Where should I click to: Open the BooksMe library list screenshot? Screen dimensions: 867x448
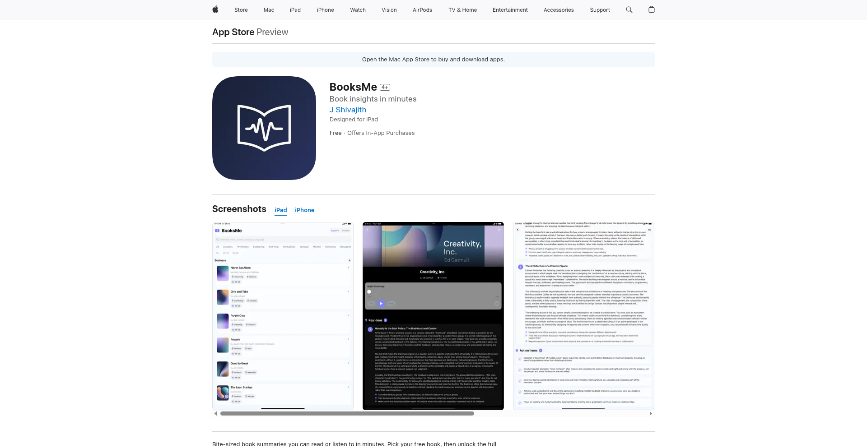(x=283, y=316)
